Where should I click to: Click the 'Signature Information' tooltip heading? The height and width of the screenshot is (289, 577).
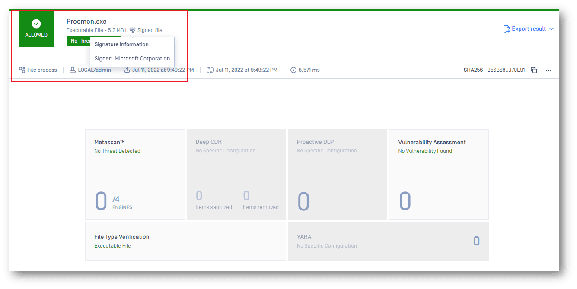[121, 44]
